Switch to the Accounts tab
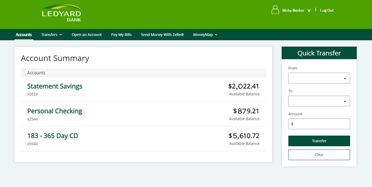This screenshot has height=187, width=372. 23,35
